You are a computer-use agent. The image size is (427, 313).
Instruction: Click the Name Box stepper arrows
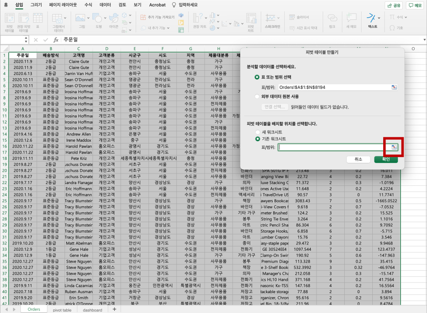coord(26,40)
